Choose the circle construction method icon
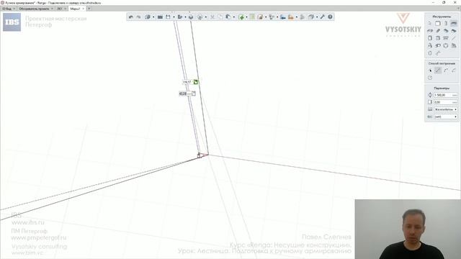Image resolution: width=461 pixels, height=259 pixels. click(430, 78)
